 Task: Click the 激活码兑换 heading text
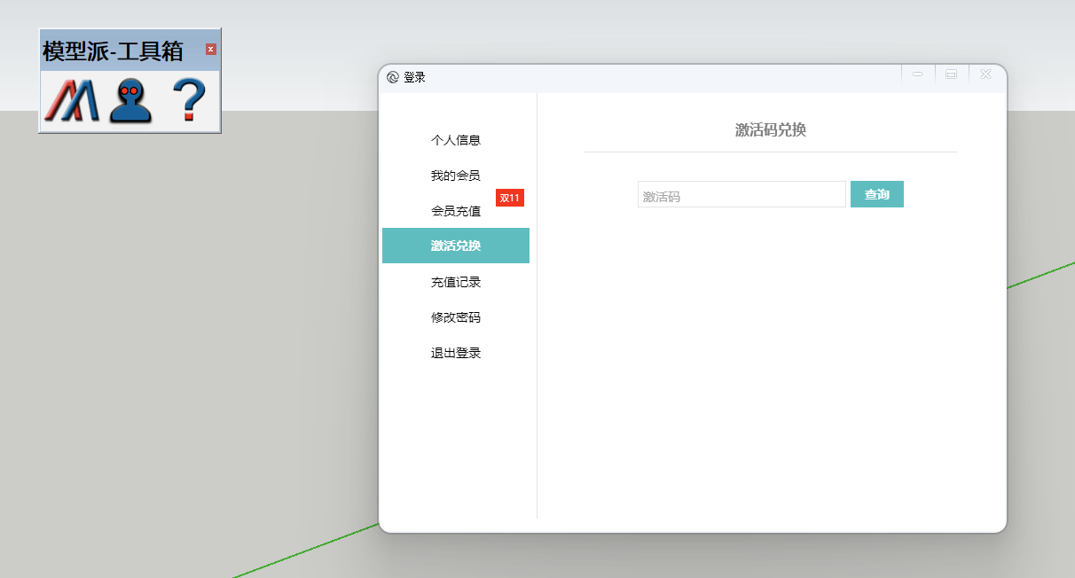coord(770,130)
